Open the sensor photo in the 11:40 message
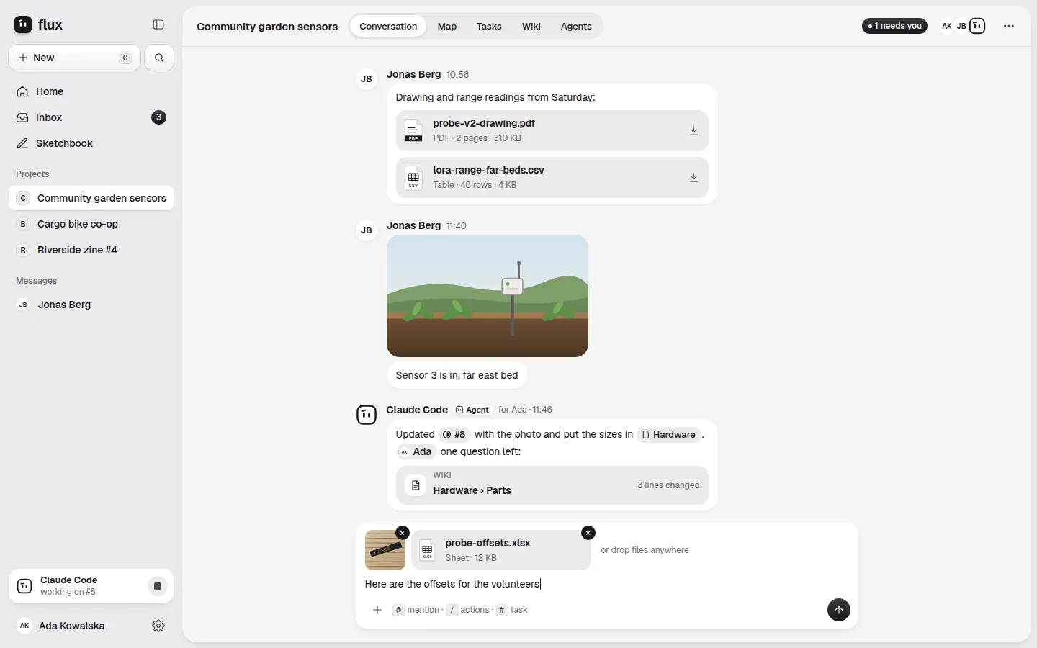The height and width of the screenshot is (648, 1037). [x=488, y=296]
